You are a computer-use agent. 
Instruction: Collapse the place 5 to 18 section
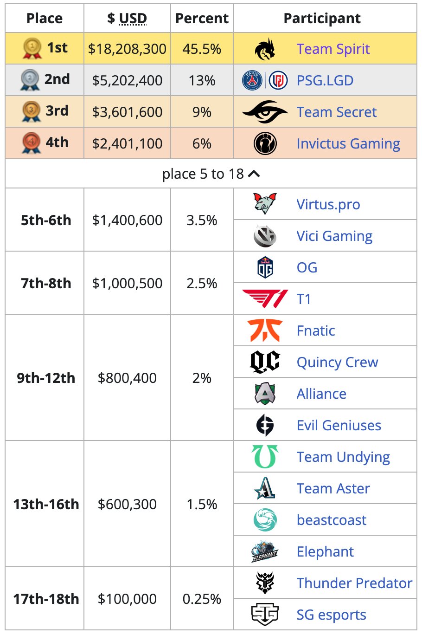pos(211,174)
